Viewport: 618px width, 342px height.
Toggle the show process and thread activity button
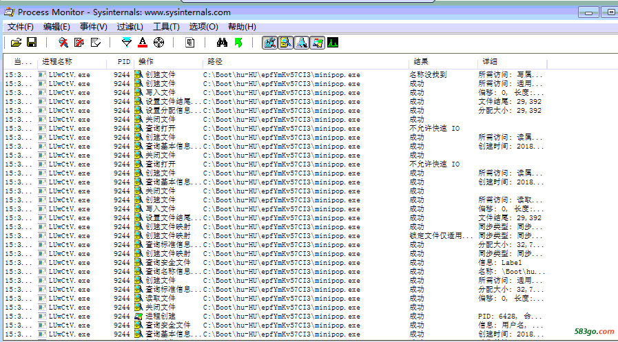point(318,43)
